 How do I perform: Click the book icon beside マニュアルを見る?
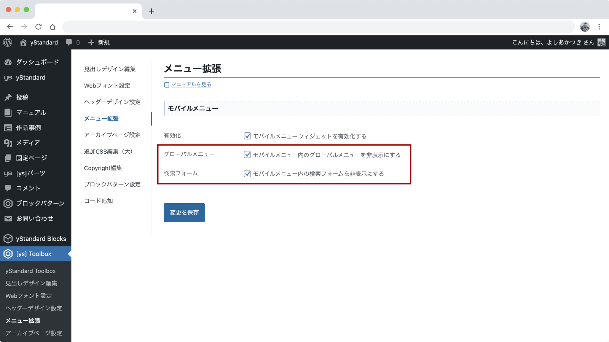tap(167, 85)
